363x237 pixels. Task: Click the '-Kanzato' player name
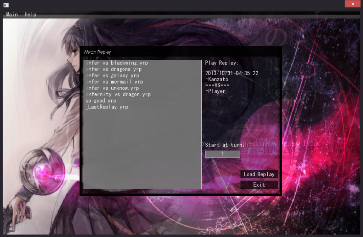click(217, 79)
